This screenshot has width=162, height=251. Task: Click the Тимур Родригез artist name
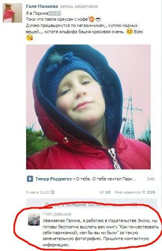click(x=53, y=179)
